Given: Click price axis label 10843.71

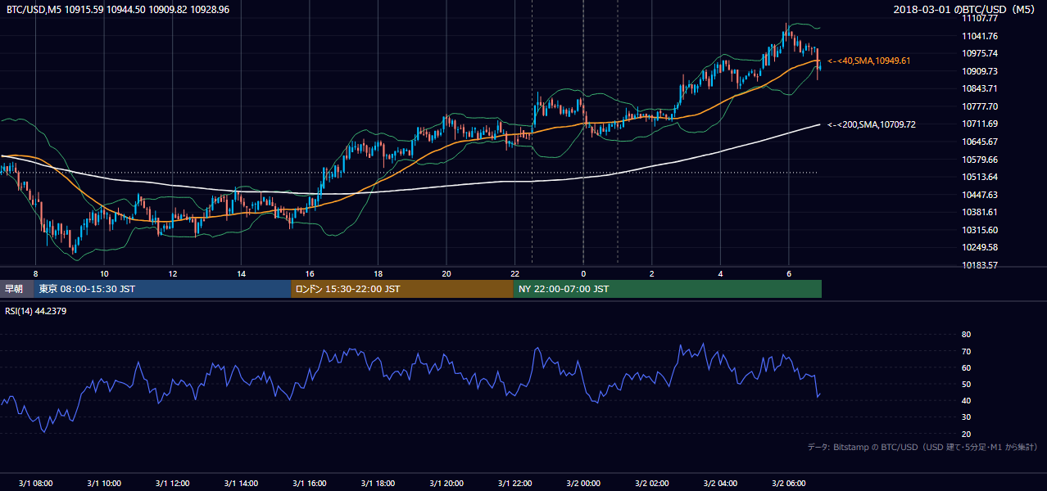Looking at the screenshot, I should tap(978, 88).
